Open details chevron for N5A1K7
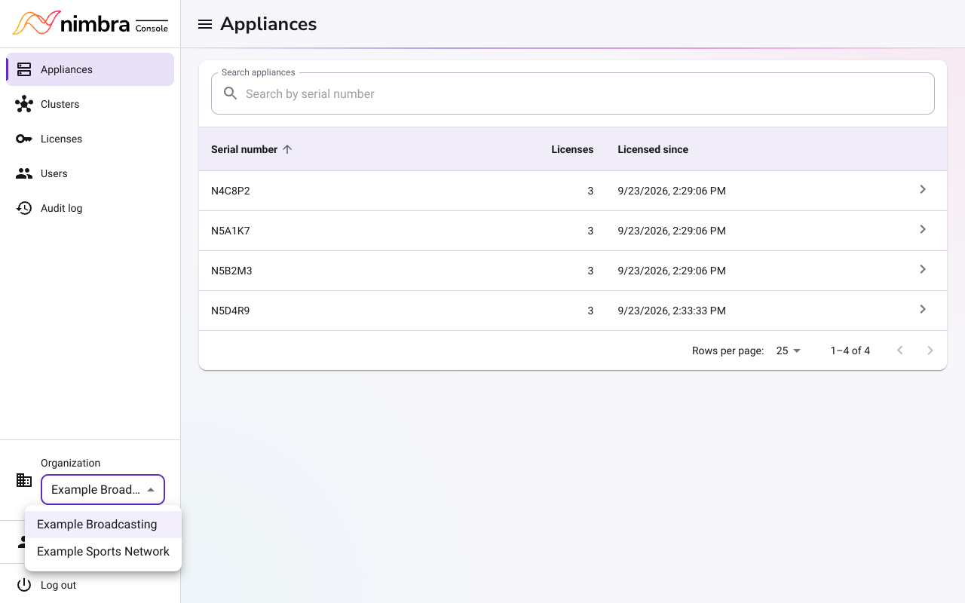The image size is (965, 603). point(923,230)
